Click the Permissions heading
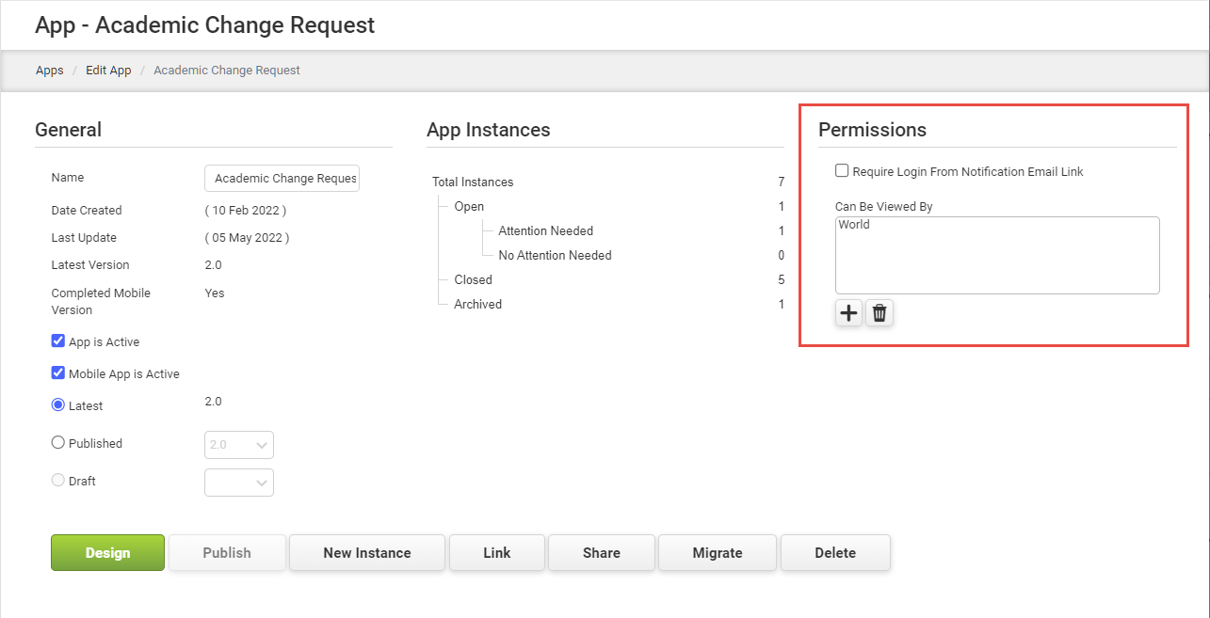Image resolution: width=1210 pixels, height=618 pixels. (872, 130)
